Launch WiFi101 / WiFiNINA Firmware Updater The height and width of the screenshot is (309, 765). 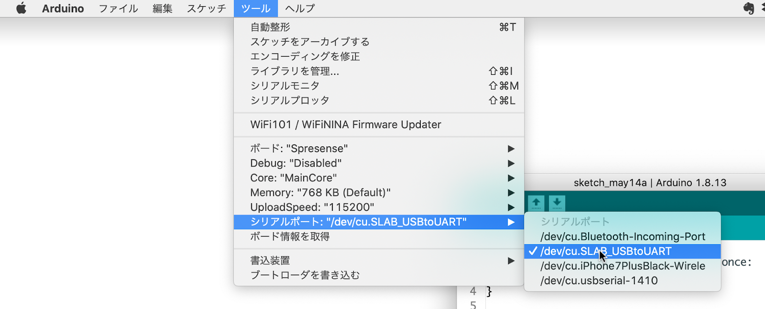tap(379, 124)
